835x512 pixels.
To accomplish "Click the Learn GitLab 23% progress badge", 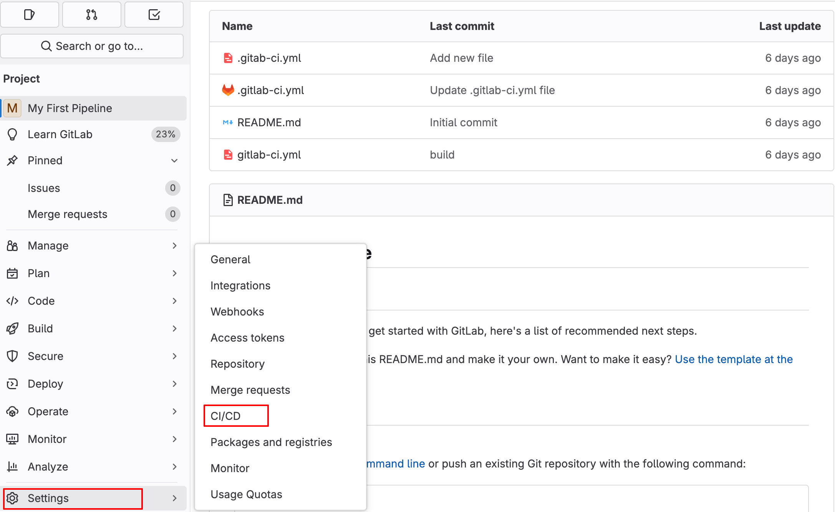I will point(166,134).
